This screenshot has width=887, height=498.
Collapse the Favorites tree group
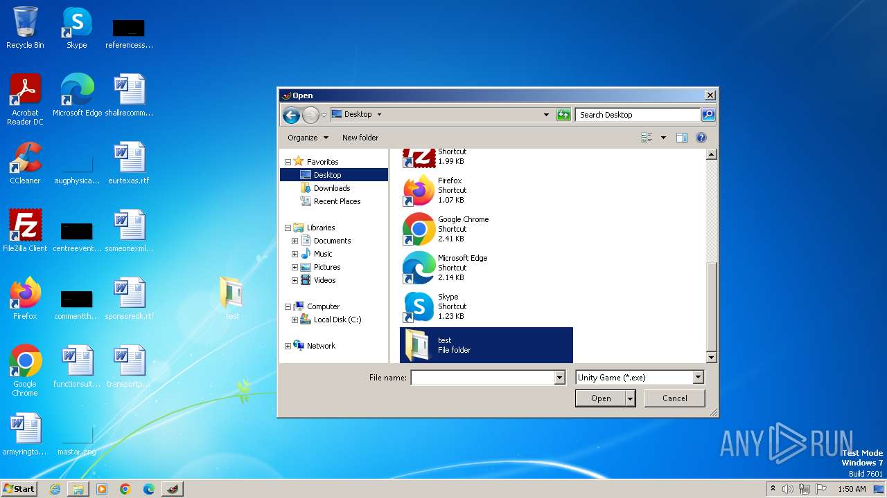[x=288, y=162]
